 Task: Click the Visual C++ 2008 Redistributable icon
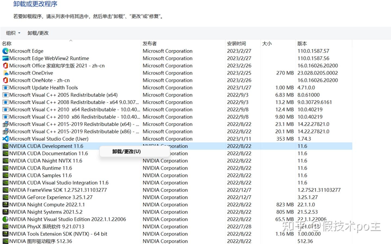[x=5, y=102]
